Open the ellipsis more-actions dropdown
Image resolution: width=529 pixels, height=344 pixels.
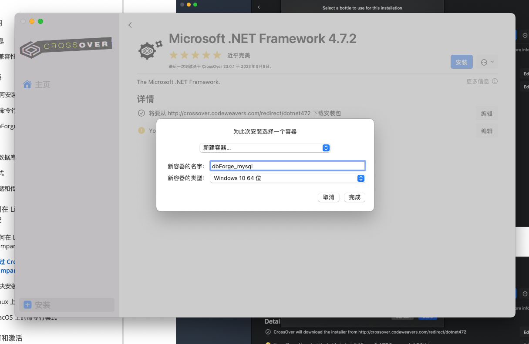click(487, 62)
